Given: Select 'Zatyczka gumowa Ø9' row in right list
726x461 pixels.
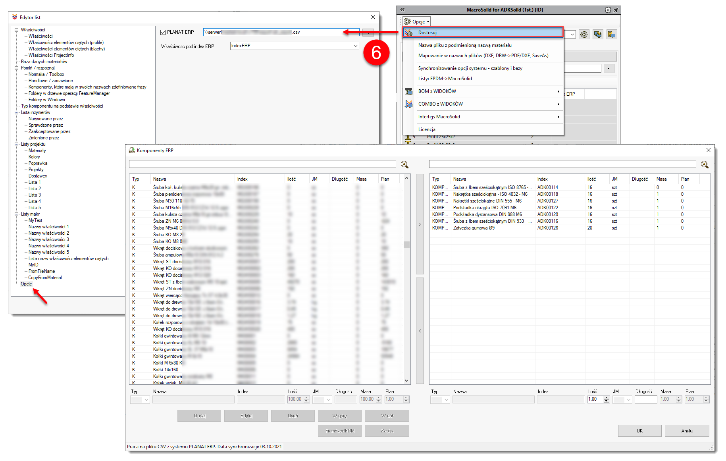Looking at the screenshot, I should pos(570,228).
